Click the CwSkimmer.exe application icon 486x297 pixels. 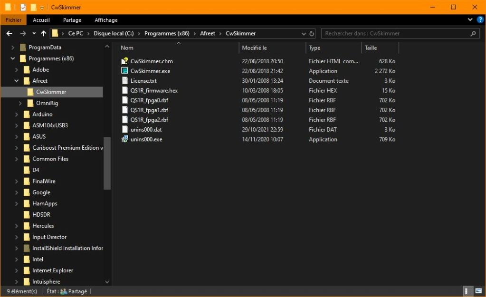[125, 71]
